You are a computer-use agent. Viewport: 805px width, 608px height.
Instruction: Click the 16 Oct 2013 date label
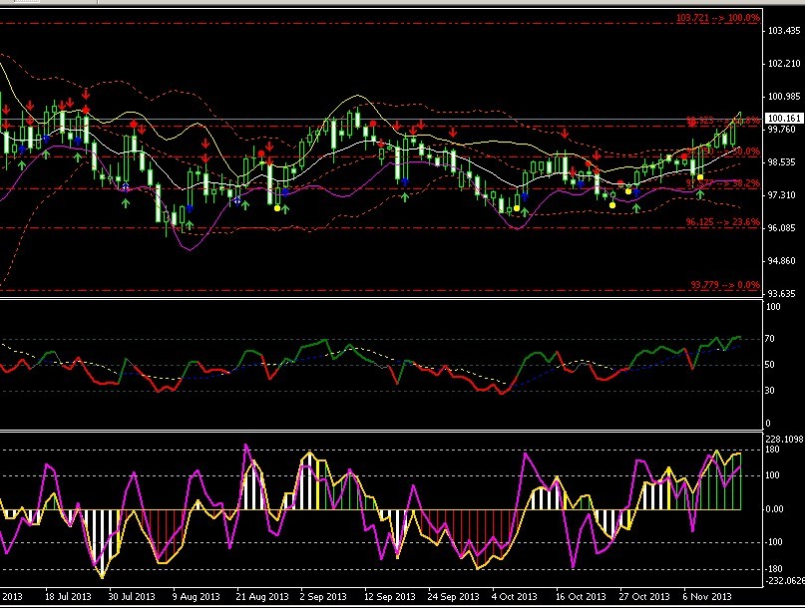(x=581, y=597)
